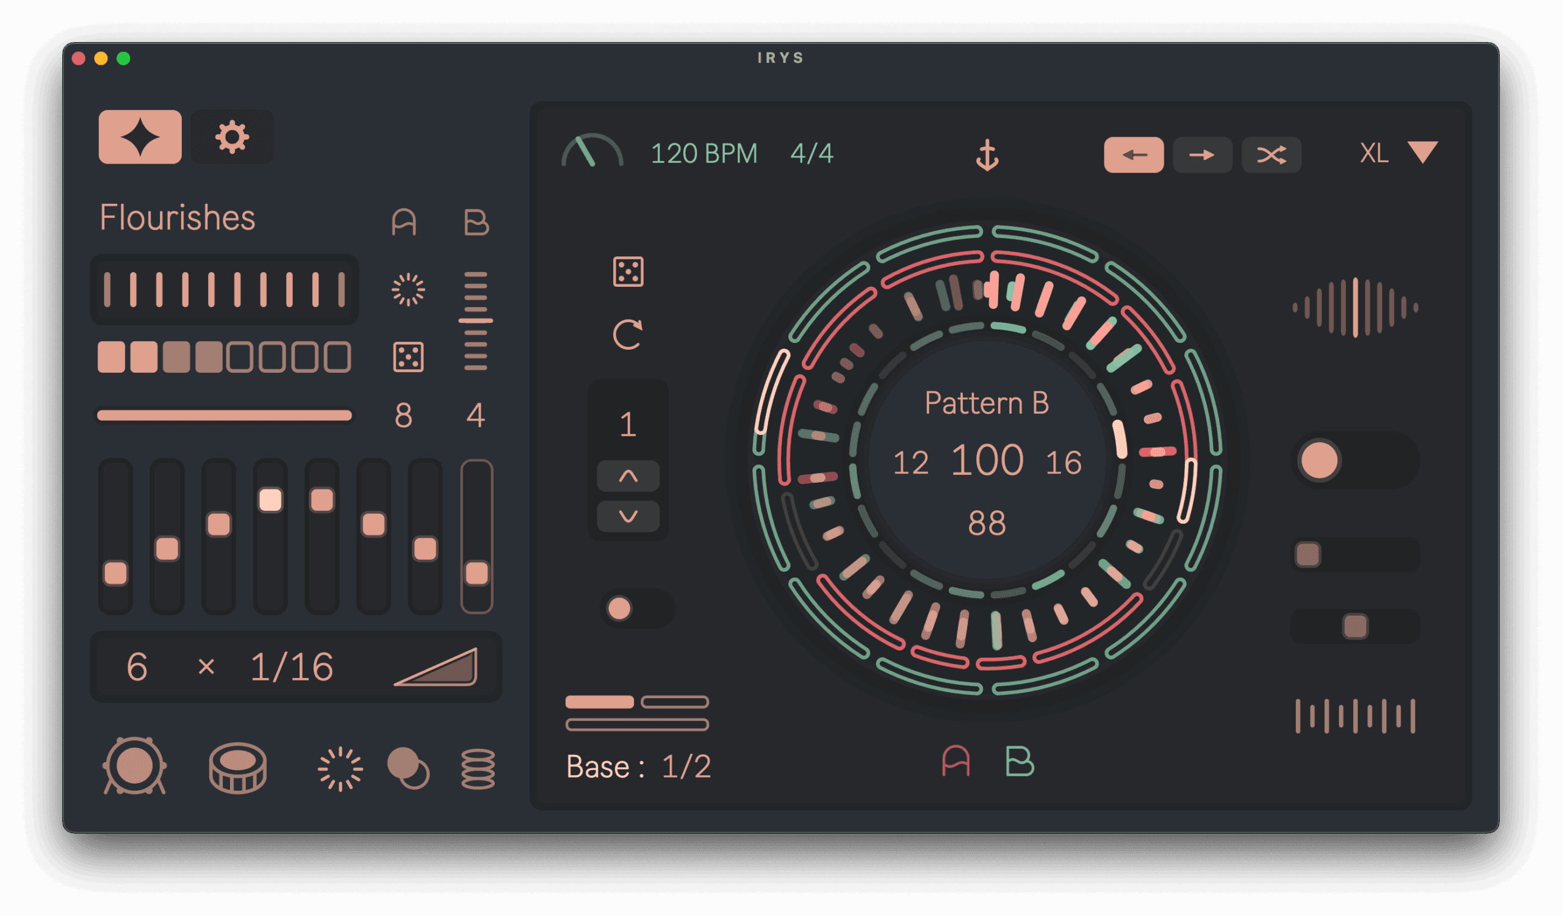Click the horizontal salmon slider bar

225,414
